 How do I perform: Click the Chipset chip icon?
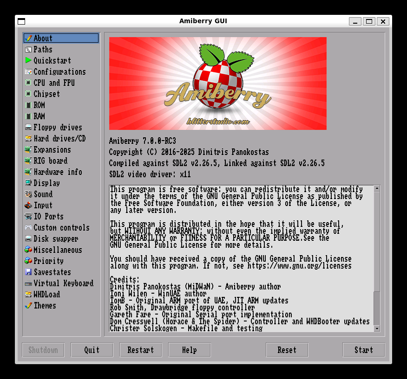click(x=28, y=94)
